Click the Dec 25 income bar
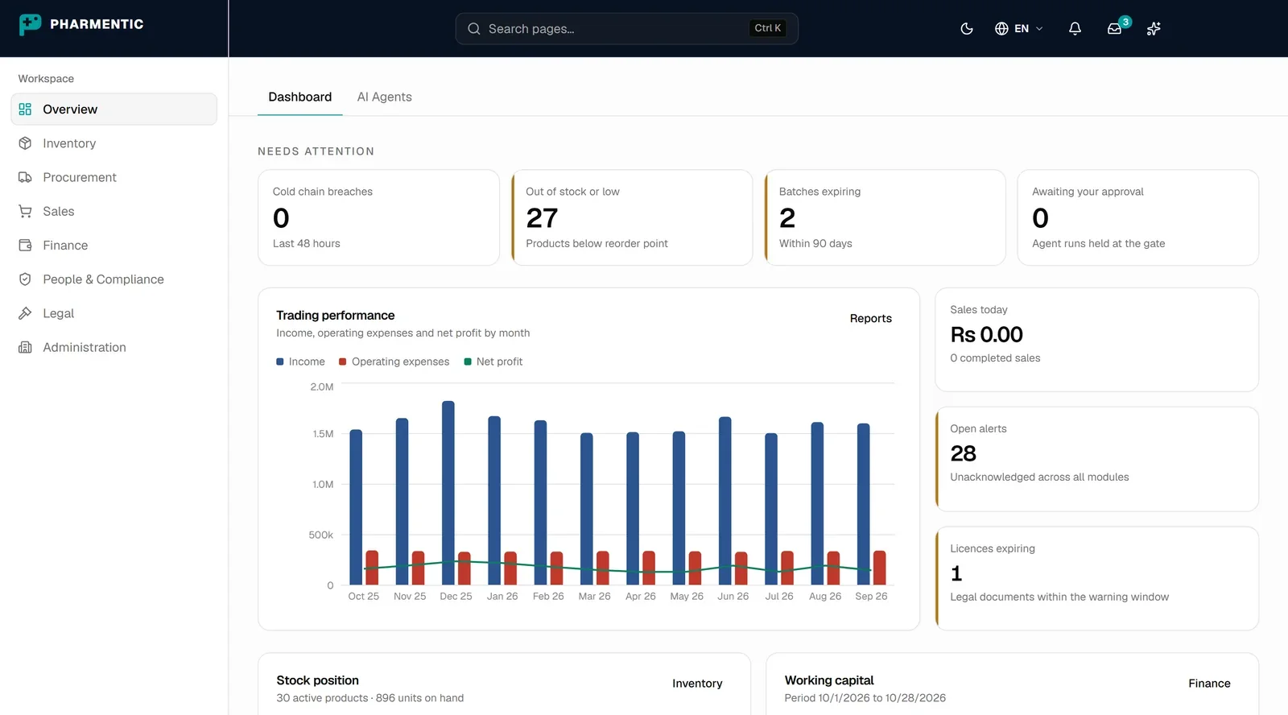Screen dimensions: 1288x715 448,493
